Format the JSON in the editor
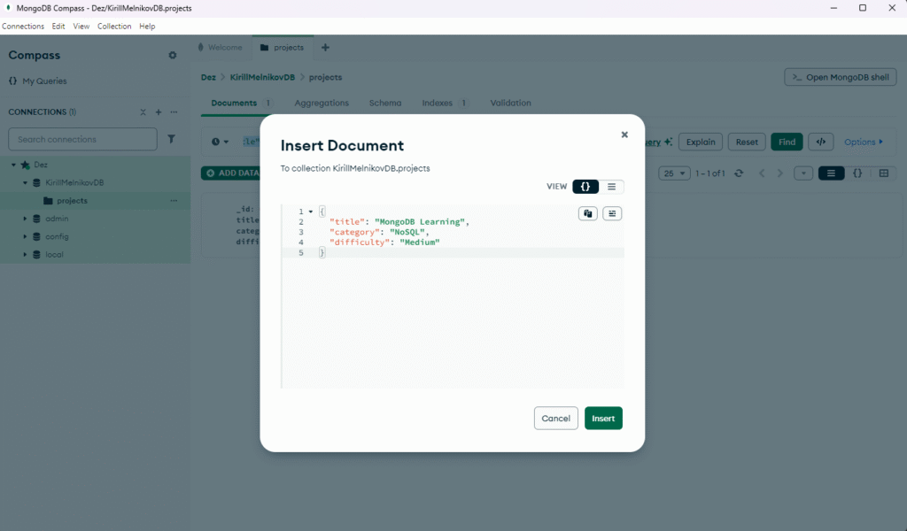 click(x=612, y=214)
